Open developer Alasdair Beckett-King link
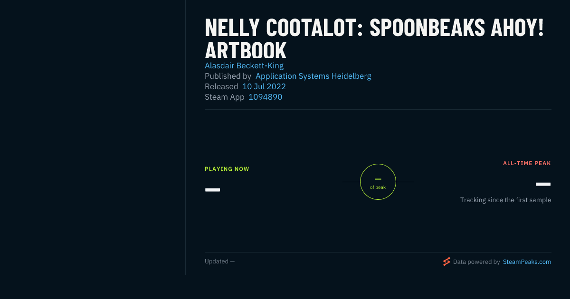This screenshot has height=299, width=570. click(244, 65)
